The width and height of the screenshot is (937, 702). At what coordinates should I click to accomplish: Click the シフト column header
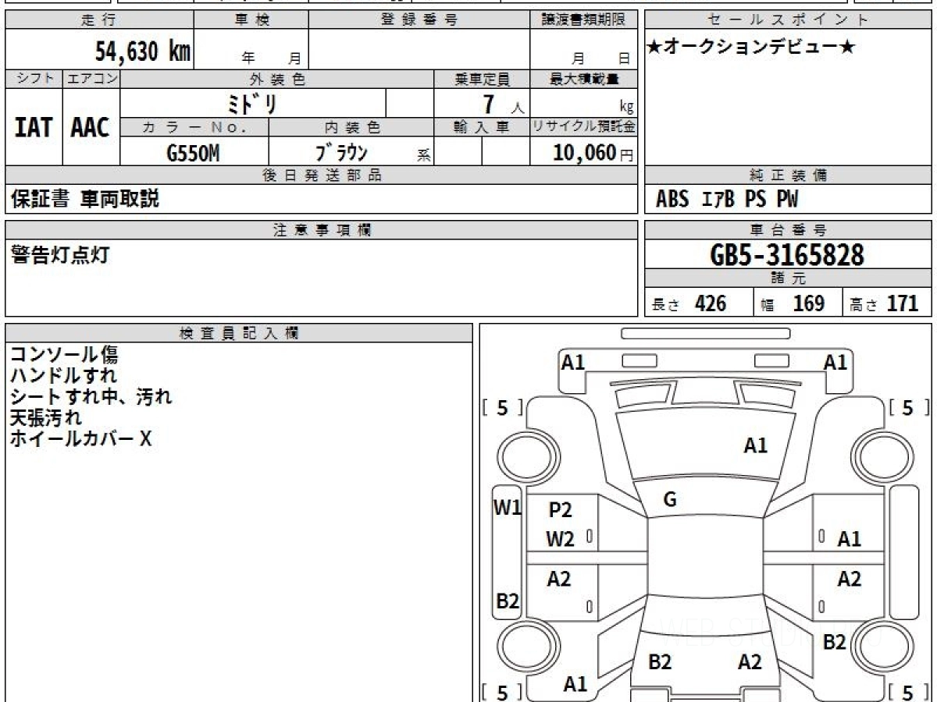(x=34, y=79)
